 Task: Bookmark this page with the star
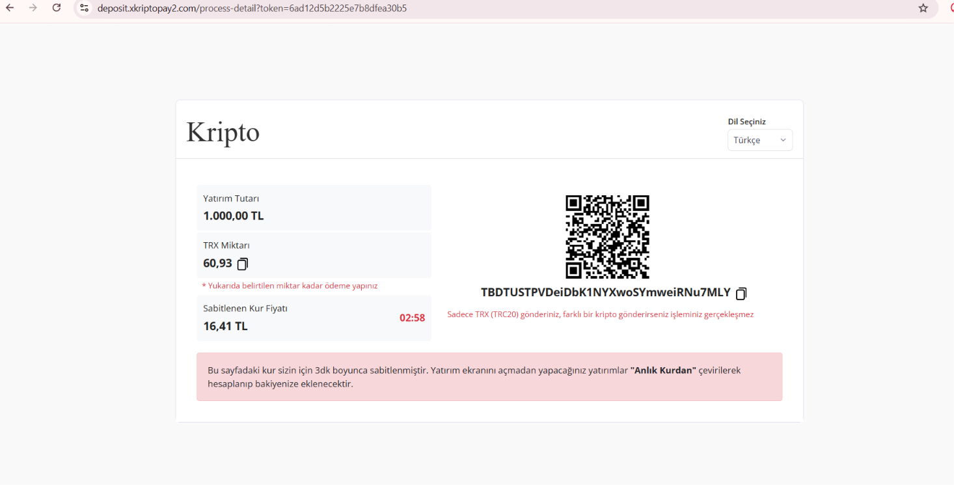[923, 8]
